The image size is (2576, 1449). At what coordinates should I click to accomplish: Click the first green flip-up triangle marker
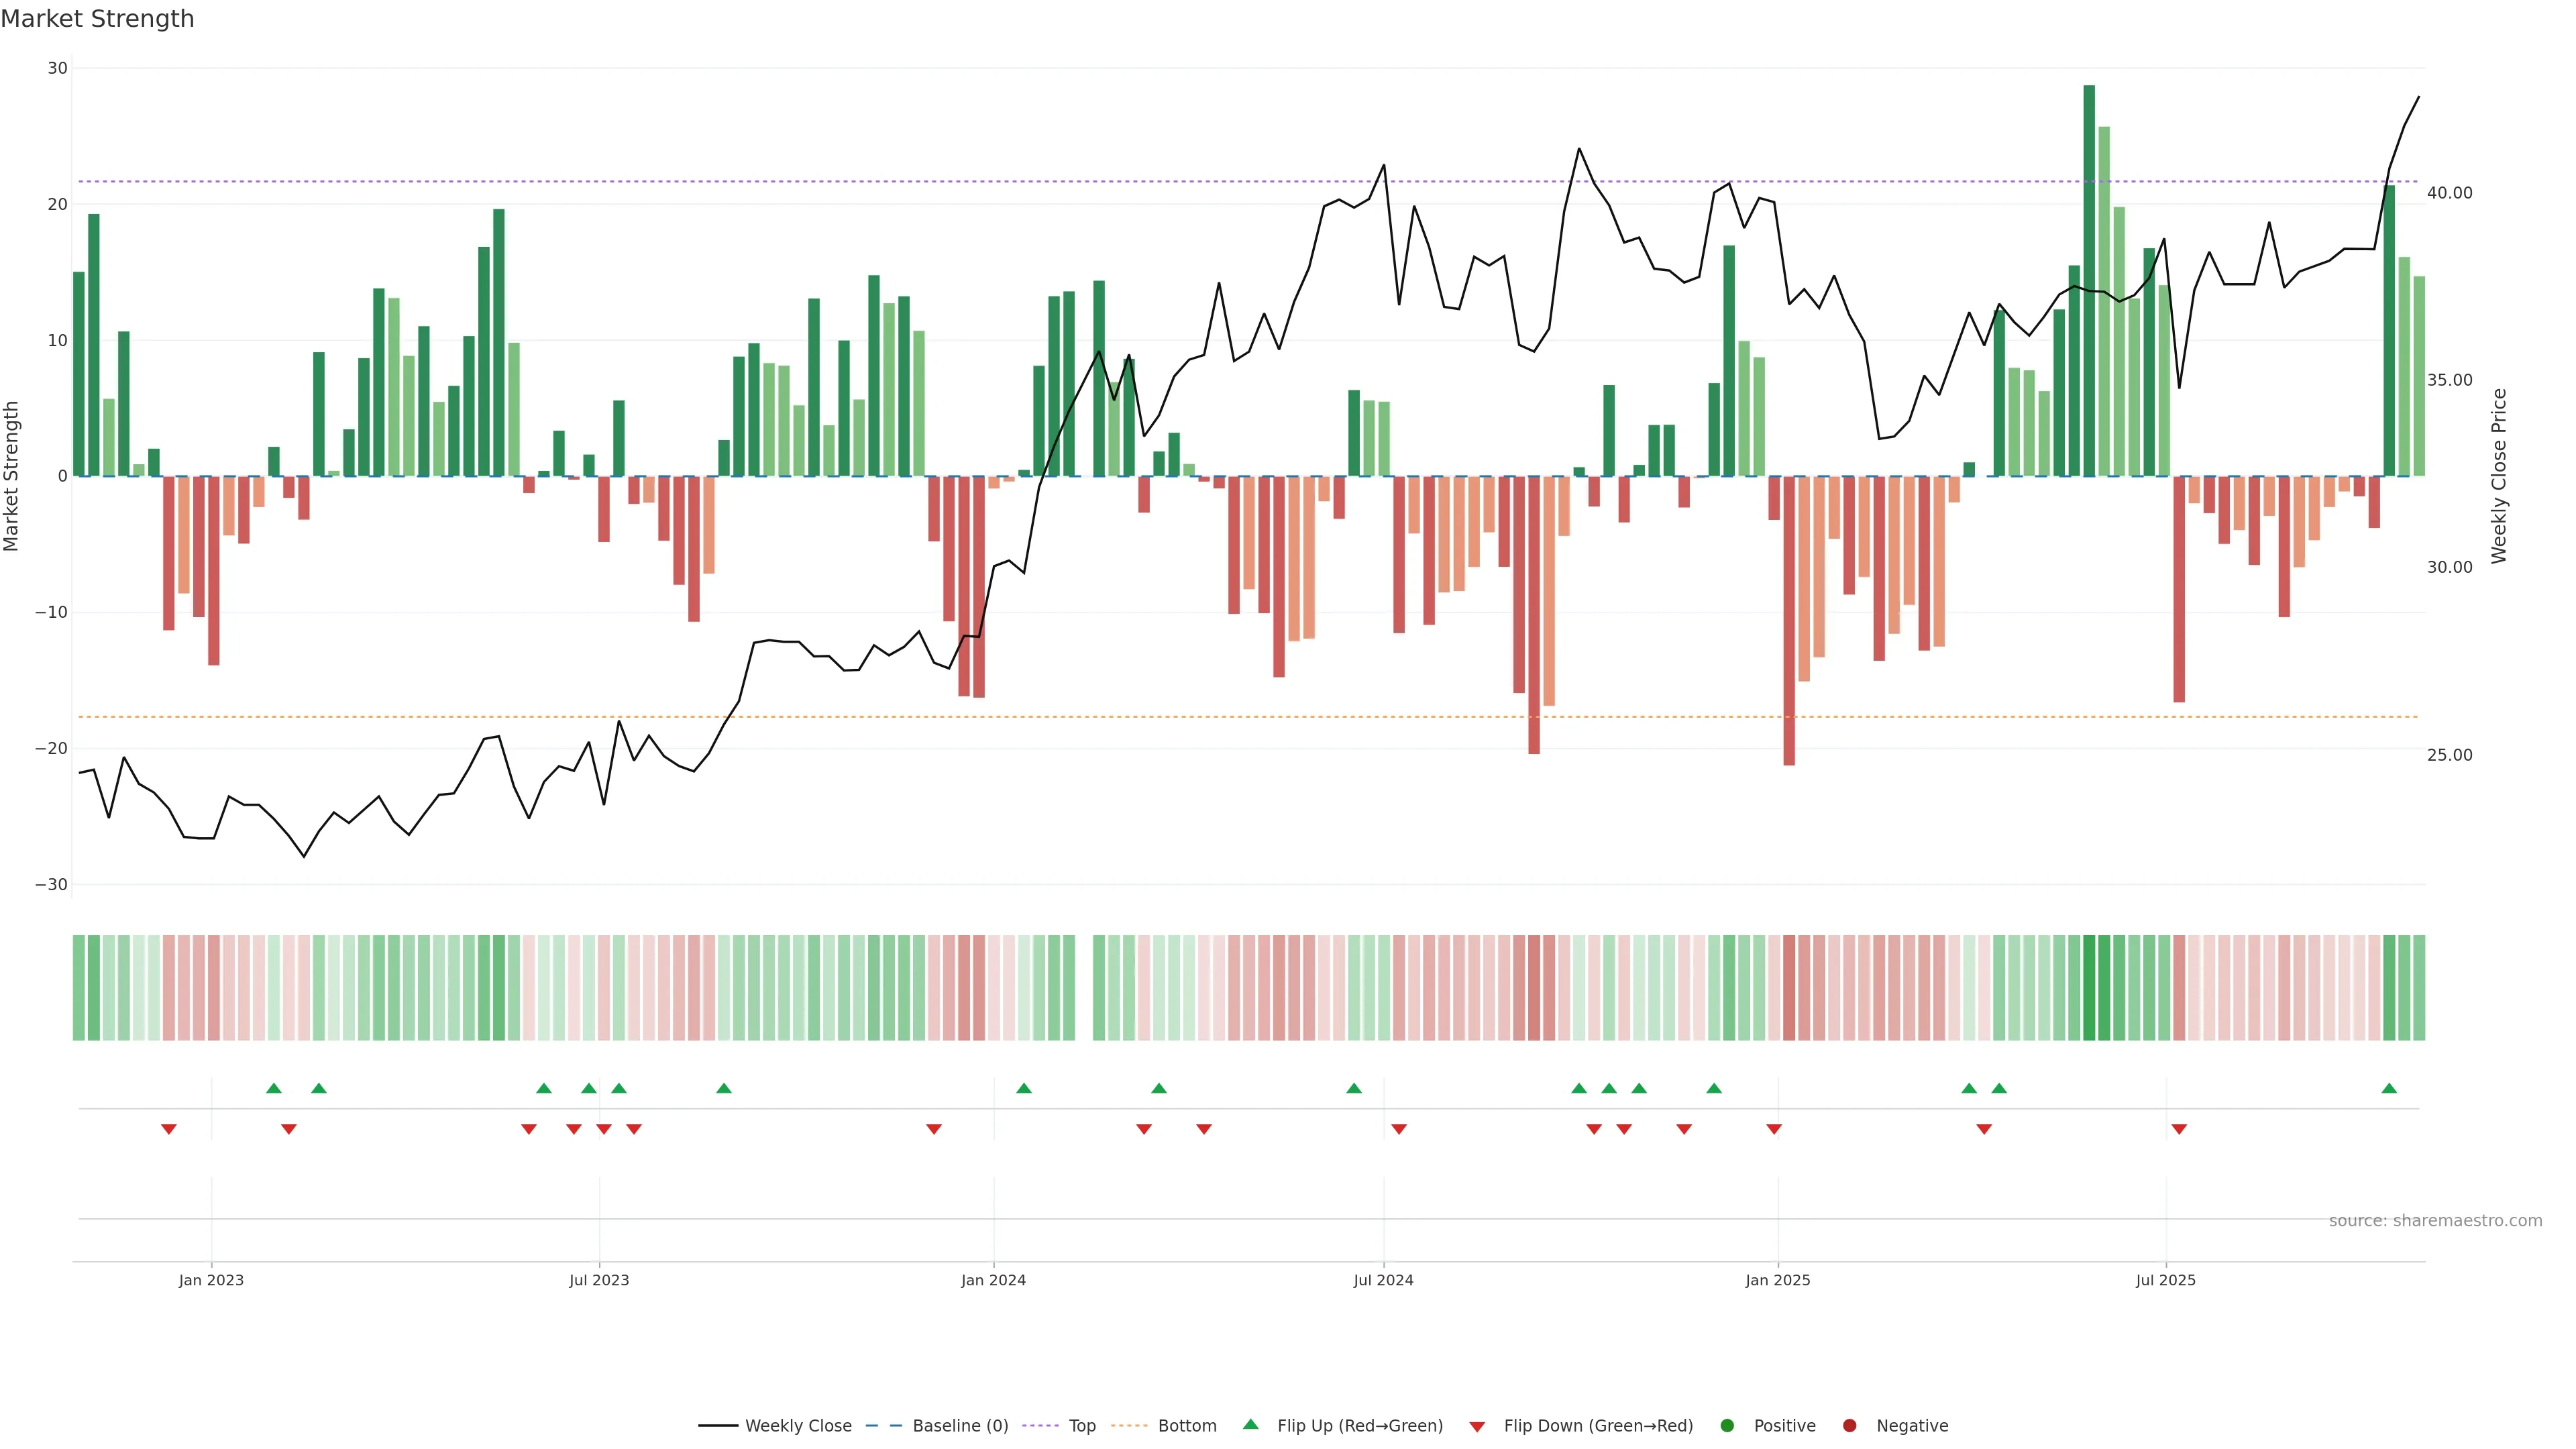tap(274, 1088)
